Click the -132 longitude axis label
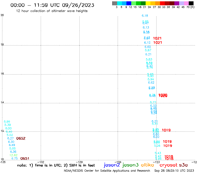197x173 pixels. (41, 162)
